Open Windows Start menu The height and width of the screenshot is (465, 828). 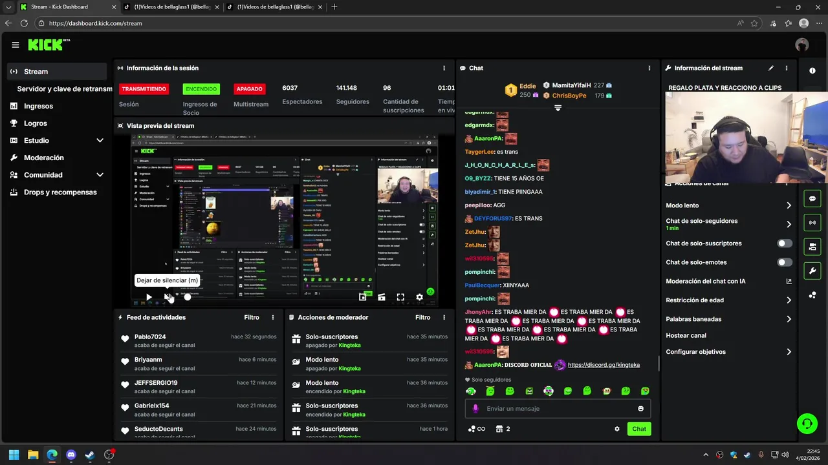pos(14,455)
